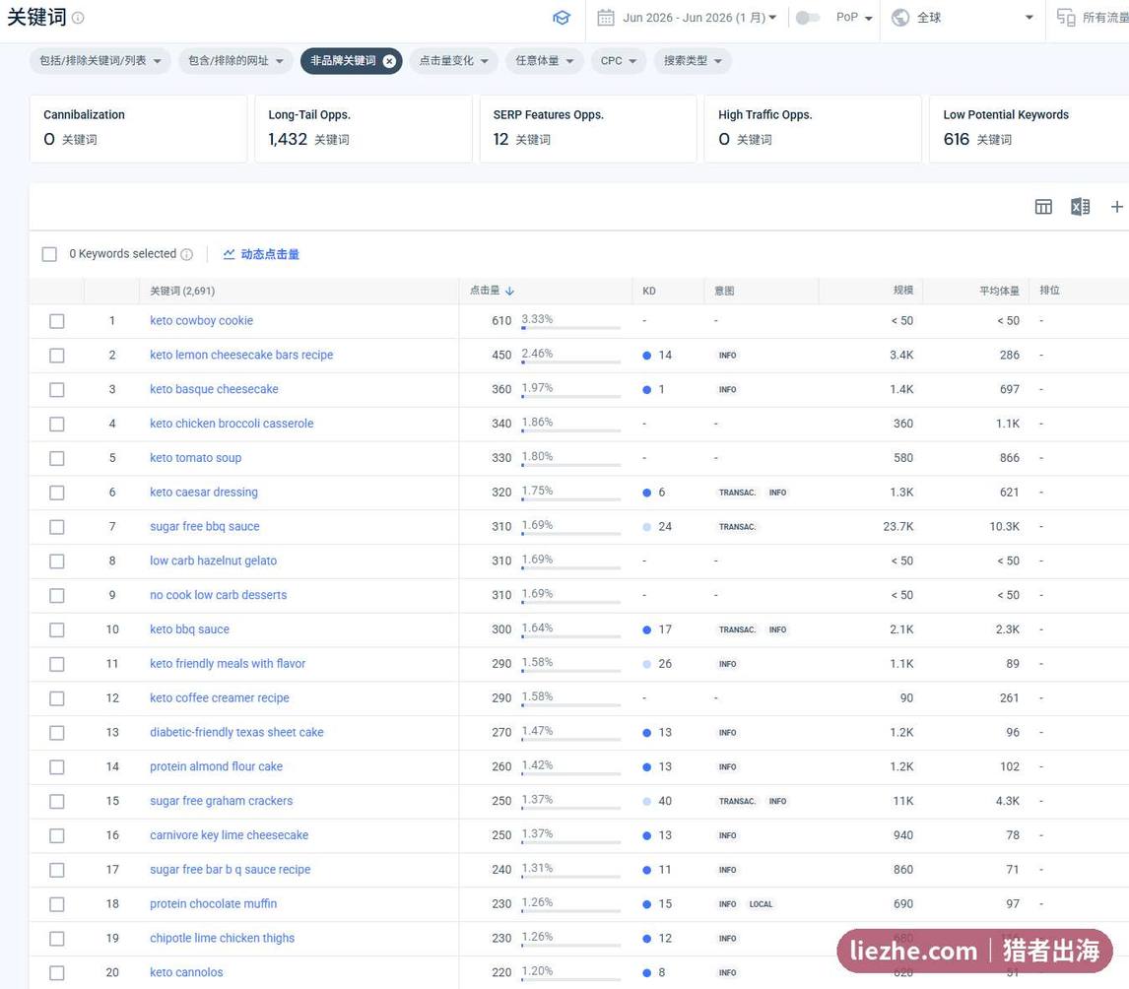Open the graduation cap learning icon
The height and width of the screenshot is (989, 1129).
(562, 18)
